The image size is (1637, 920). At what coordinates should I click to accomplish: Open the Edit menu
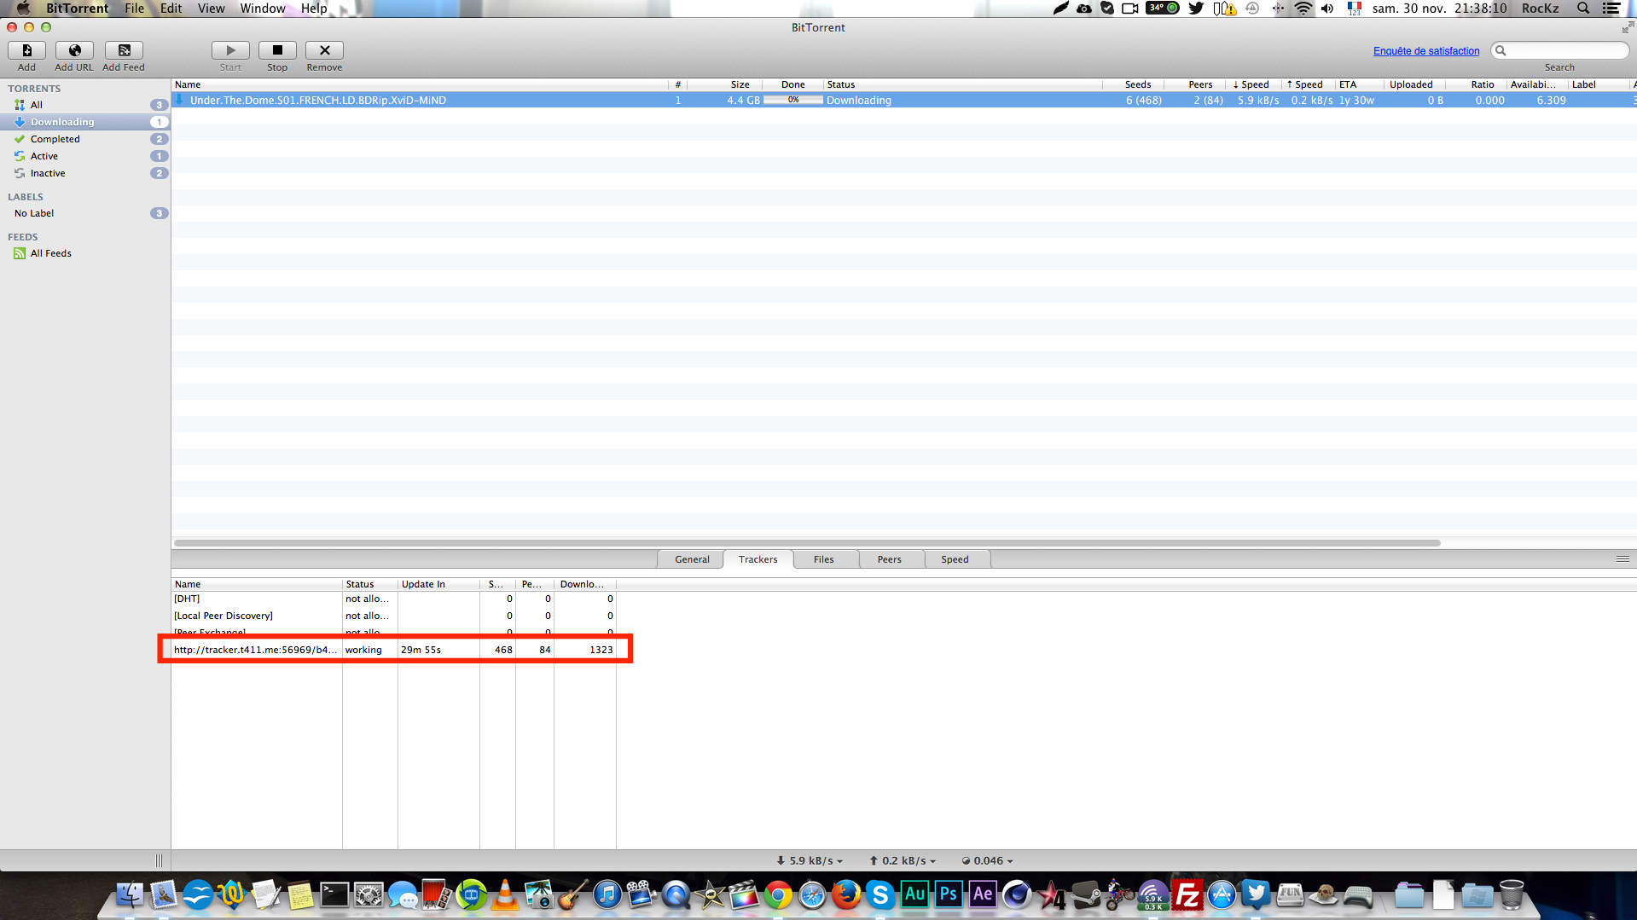(171, 9)
